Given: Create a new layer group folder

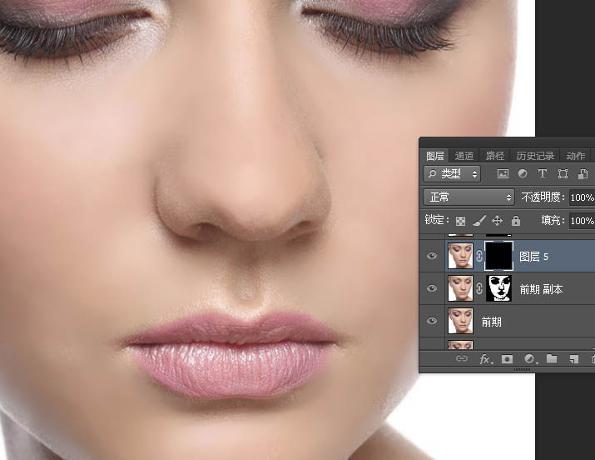Looking at the screenshot, I should pos(552,358).
